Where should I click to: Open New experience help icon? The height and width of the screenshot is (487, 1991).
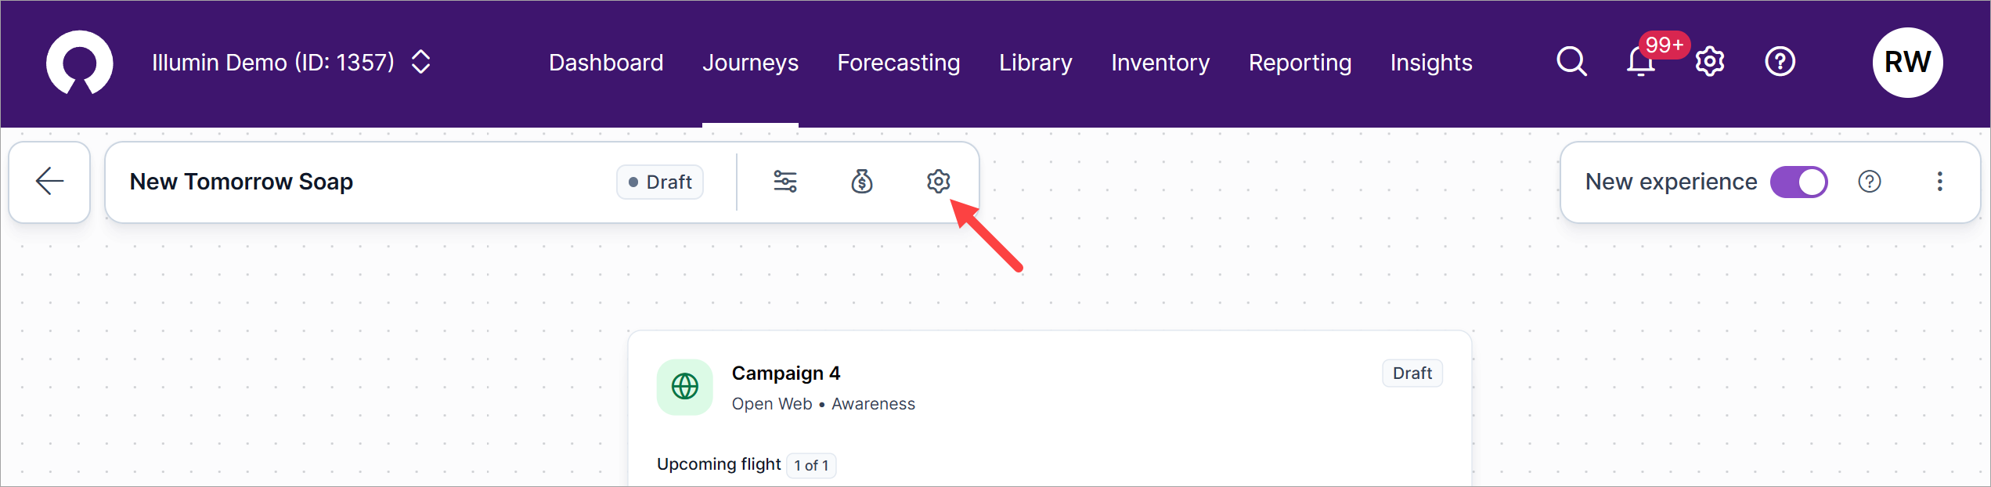point(1869,182)
